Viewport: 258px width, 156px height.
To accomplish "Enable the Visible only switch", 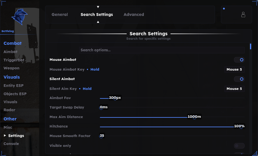I will [239, 146].
